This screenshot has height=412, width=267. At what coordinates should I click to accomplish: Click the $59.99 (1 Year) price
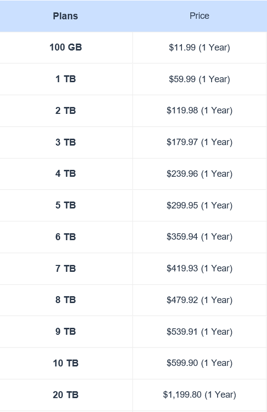click(x=199, y=79)
